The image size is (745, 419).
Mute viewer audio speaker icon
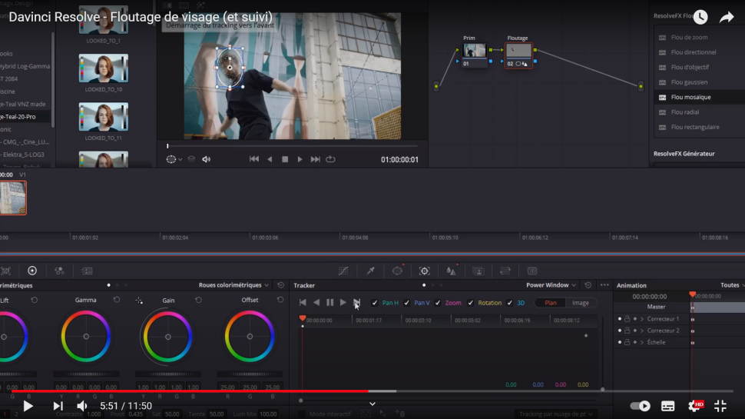coord(206,159)
